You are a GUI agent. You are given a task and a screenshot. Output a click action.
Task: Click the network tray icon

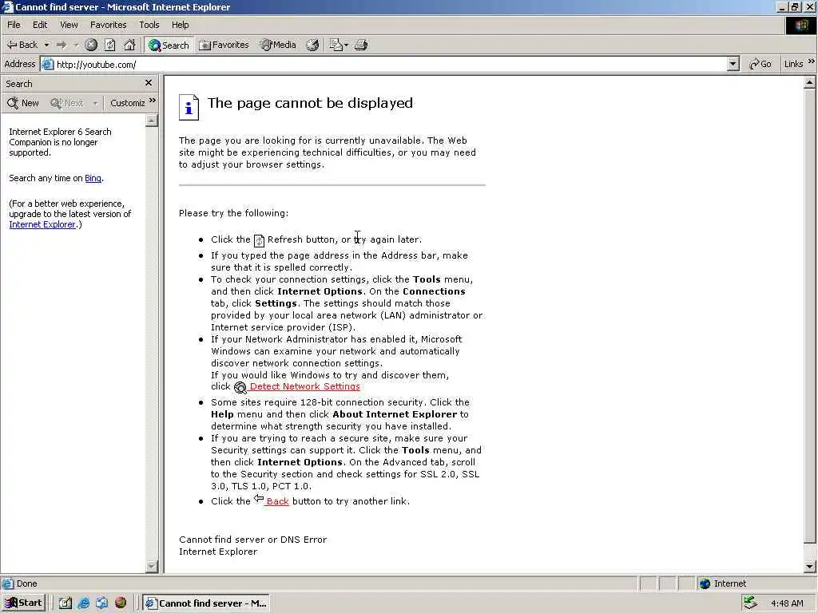coord(750,603)
